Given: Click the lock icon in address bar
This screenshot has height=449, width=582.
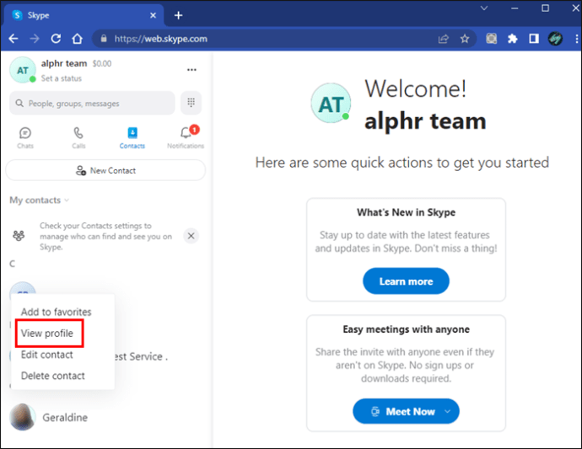Looking at the screenshot, I should (104, 39).
